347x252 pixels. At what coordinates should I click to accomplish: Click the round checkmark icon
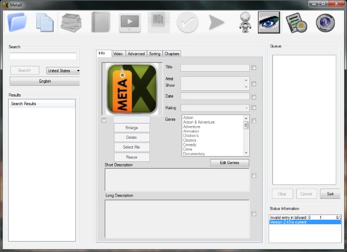point(187,23)
